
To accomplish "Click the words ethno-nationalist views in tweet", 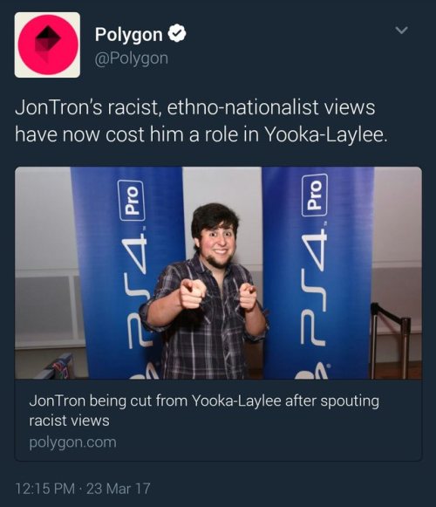I will pyautogui.click(x=271, y=107).
